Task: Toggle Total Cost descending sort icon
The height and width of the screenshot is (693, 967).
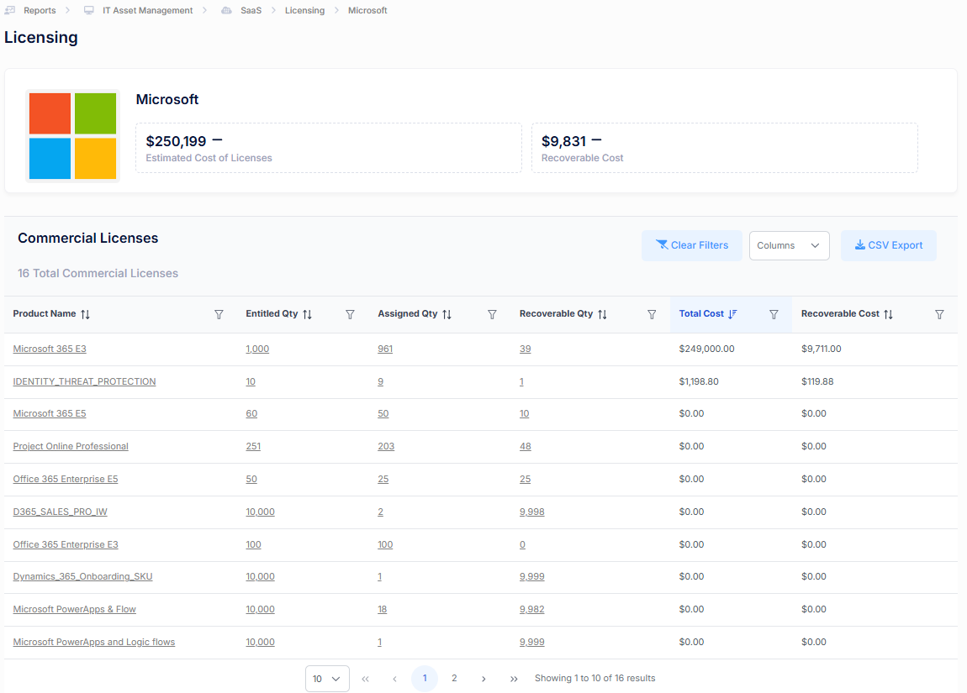Action: point(732,314)
